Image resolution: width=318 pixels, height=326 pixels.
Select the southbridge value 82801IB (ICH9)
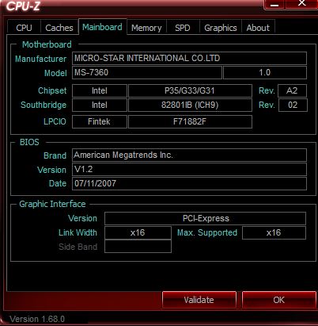[x=190, y=105]
